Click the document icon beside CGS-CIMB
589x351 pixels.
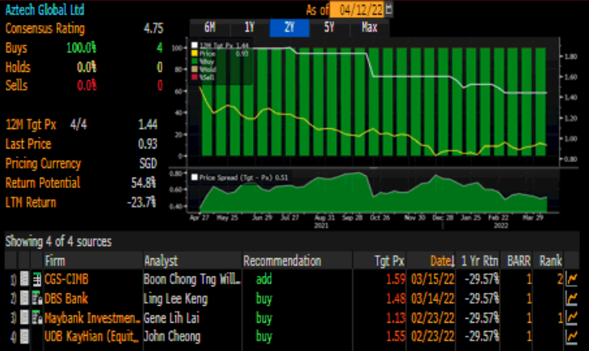point(24,279)
